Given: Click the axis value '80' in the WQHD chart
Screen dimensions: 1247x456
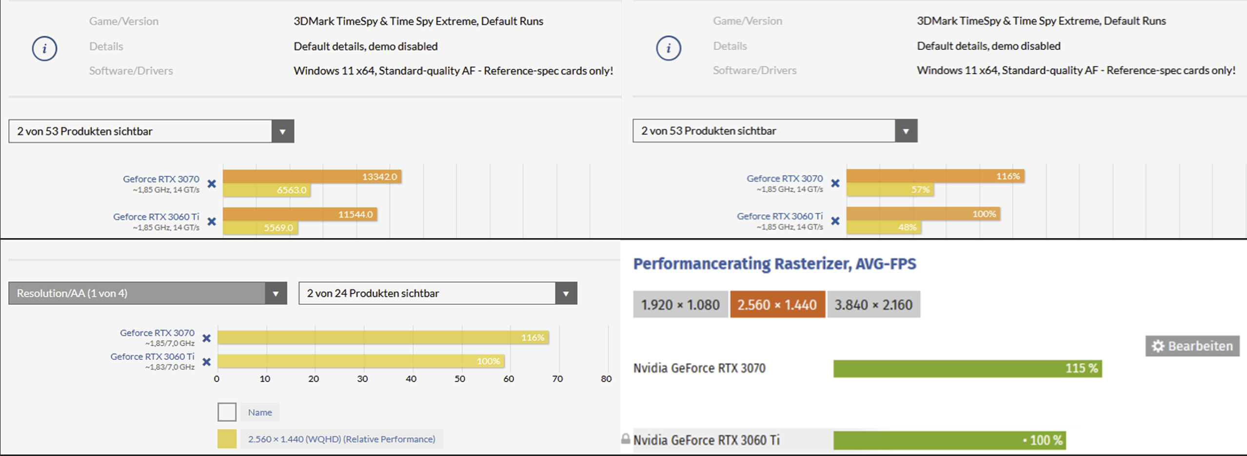Looking at the screenshot, I should click(x=606, y=379).
